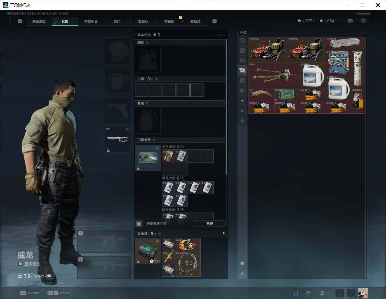This screenshot has height=299, width=386.
Task: Switch to 特战干员 tab
Action: [91, 21]
